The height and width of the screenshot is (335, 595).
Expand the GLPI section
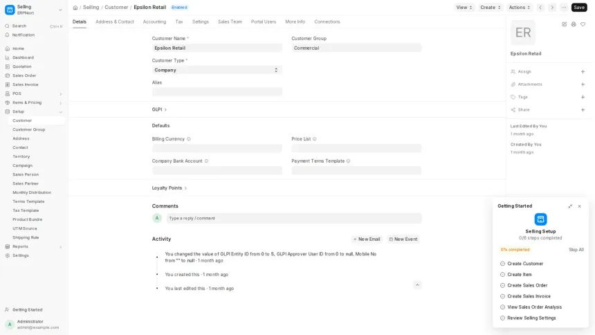tap(159, 109)
